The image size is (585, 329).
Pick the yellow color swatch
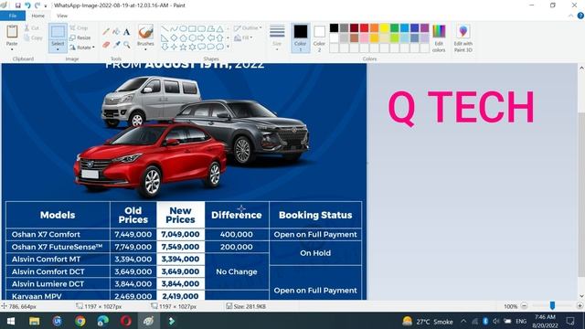384,28
